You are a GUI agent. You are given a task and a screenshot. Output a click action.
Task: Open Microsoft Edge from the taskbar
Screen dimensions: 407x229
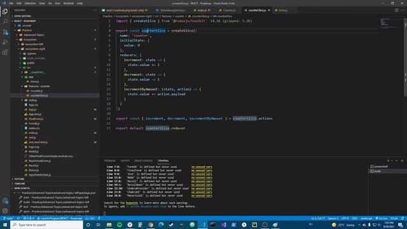pyautogui.click(x=161, y=225)
